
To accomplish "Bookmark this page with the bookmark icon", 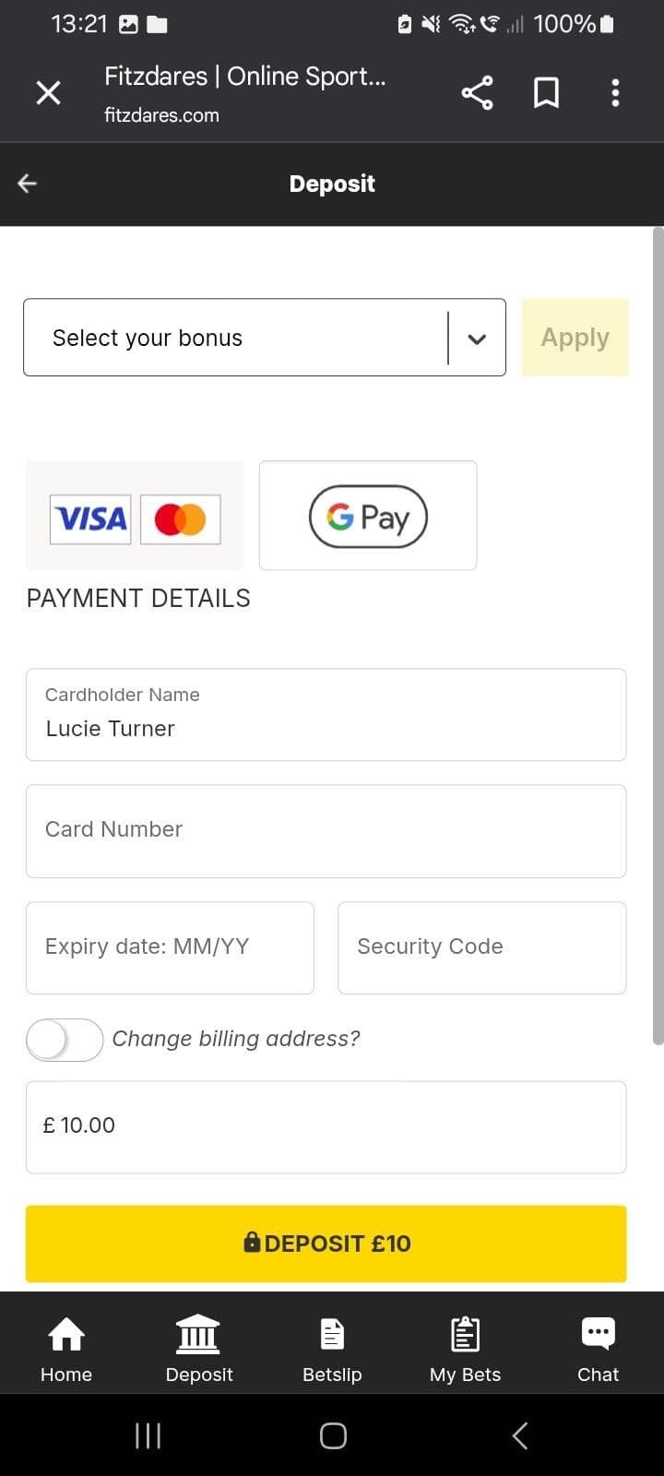I will click(x=546, y=92).
